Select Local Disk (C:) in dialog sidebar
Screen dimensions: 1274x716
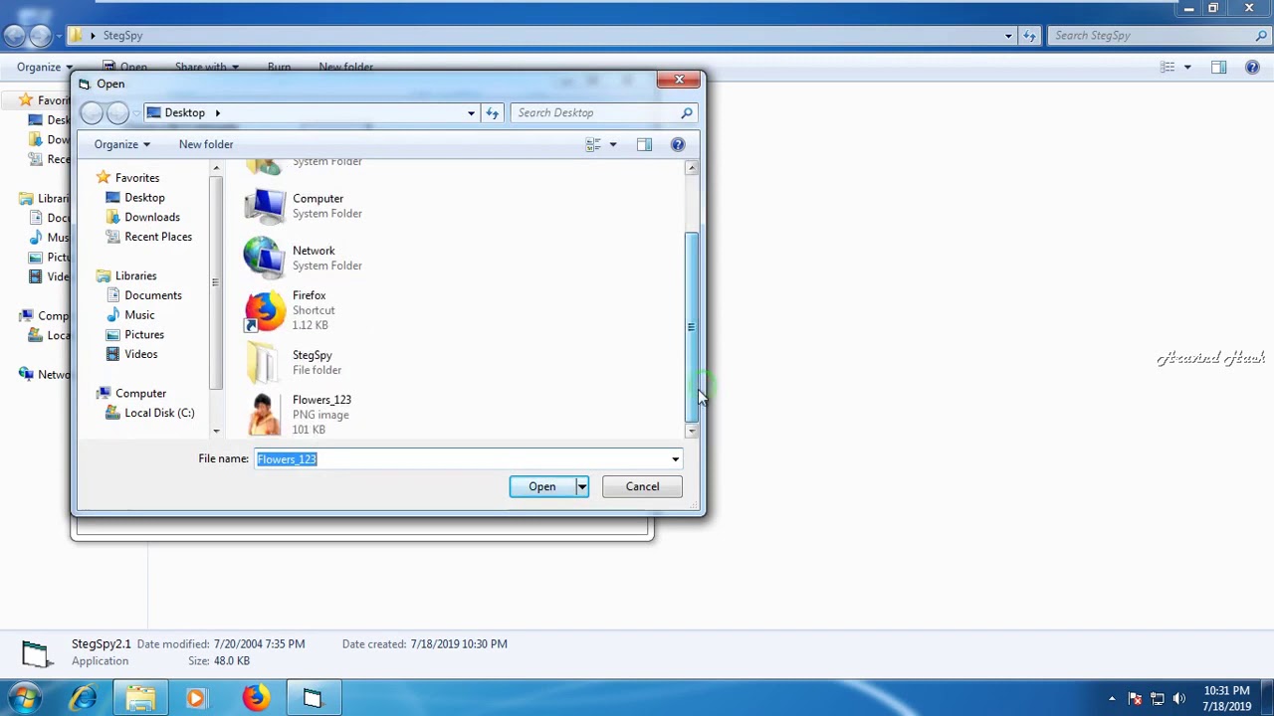[x=158, y=413]
